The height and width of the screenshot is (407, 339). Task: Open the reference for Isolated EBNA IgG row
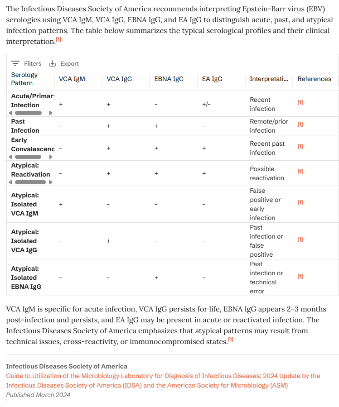pos(300,276)
